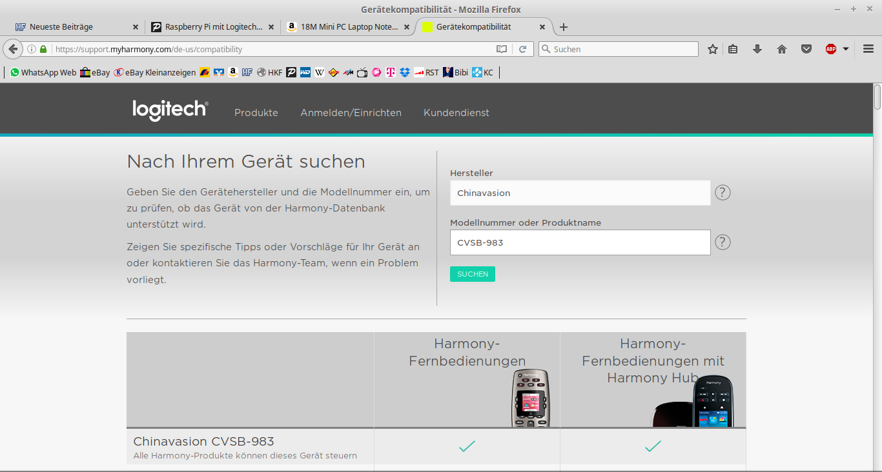Open the RST bookmark

(x=427, y=73)
